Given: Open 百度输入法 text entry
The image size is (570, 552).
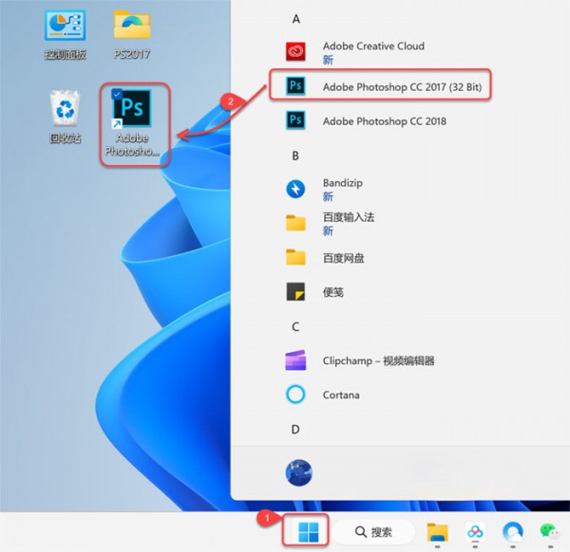Looking at the screenshot, I should tap(349, 217).
